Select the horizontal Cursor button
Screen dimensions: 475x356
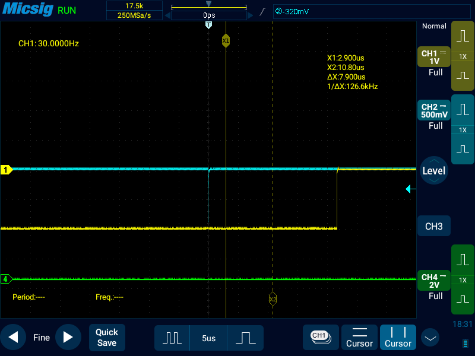pos(359,338)
